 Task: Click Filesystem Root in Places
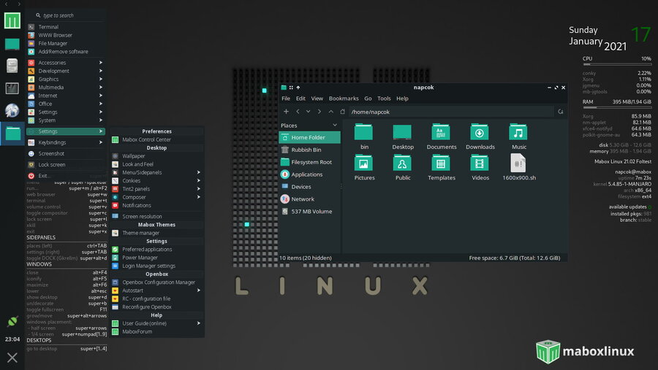coord(311,162)
